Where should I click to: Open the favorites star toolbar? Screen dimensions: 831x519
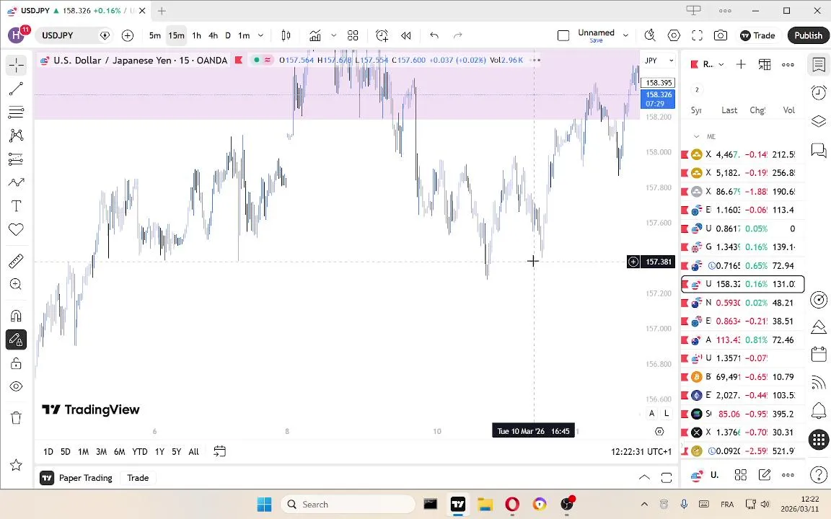click(x=16, y=465)
